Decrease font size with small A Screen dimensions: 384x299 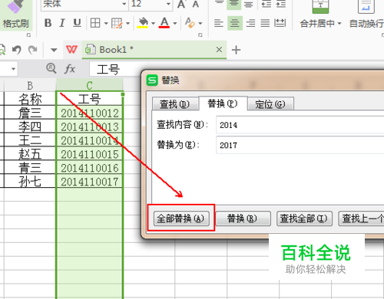pyautogui.click(x=196, y=4)
